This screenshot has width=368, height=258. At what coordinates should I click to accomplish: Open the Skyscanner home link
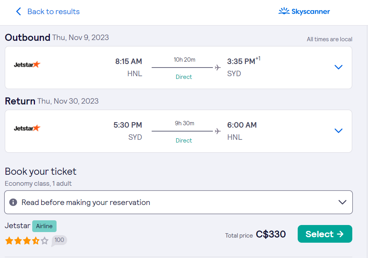[304, 11]
